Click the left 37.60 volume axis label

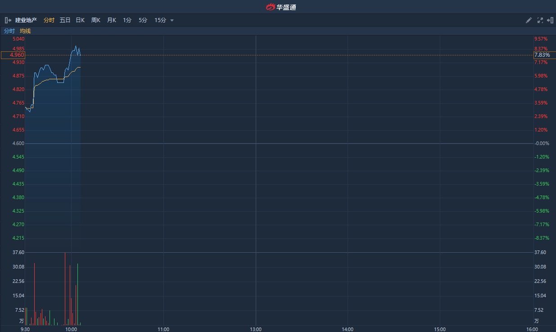pyautogui.click(x=18, y=252)
